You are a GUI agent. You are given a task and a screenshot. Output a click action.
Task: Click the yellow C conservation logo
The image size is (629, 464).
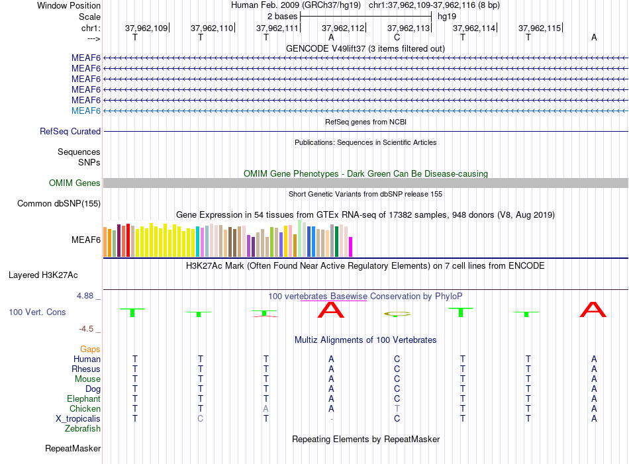397,314
